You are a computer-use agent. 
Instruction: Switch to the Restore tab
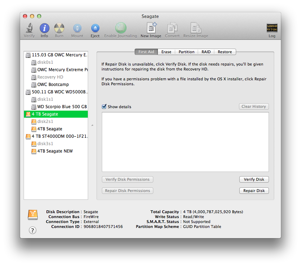(225, 52)
